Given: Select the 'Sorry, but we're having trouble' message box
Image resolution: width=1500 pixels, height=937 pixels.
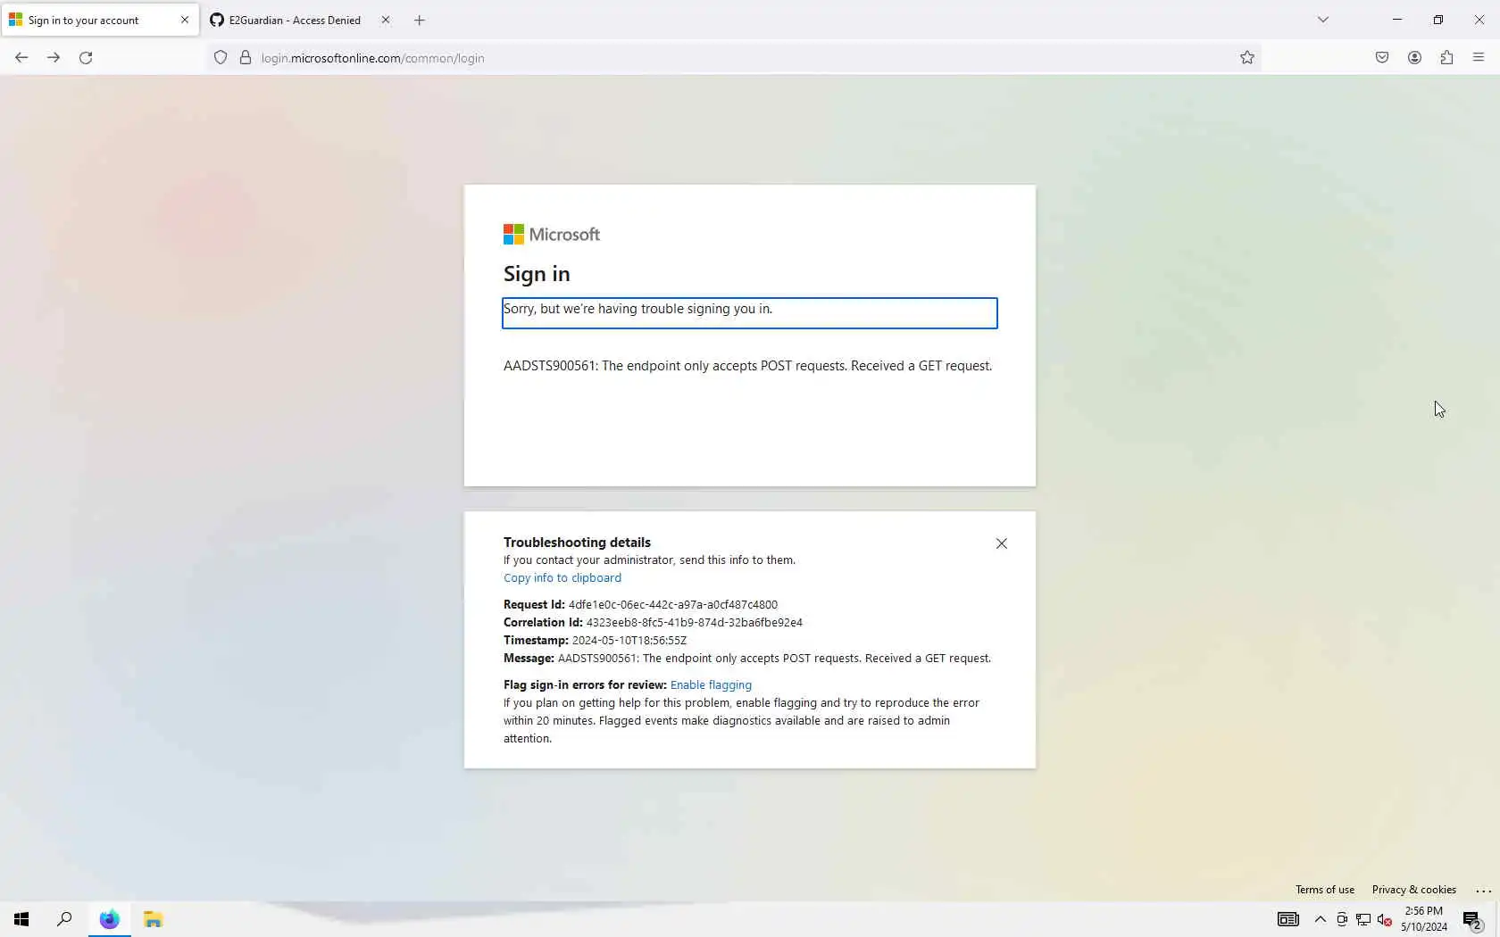Looking at the screenshot, I should click(750, 313).
